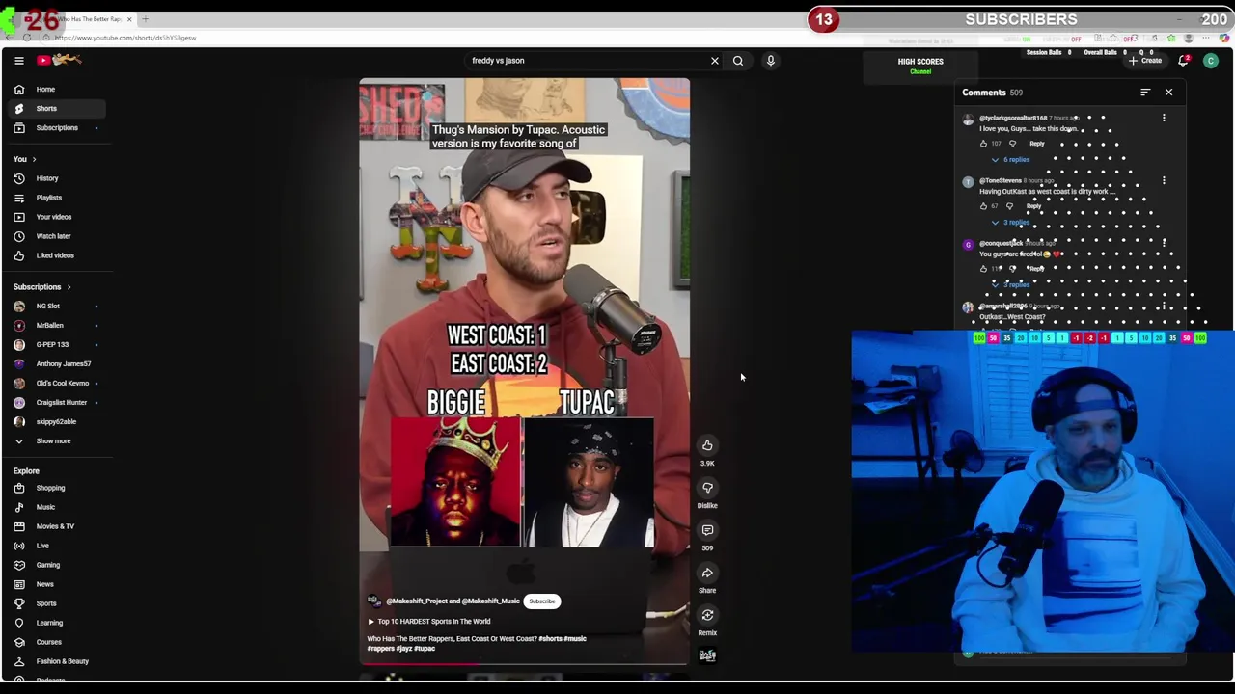Expand the You section
Image resolution: width=1235 pixels, height=694 pixels.
tap(24, 159)
